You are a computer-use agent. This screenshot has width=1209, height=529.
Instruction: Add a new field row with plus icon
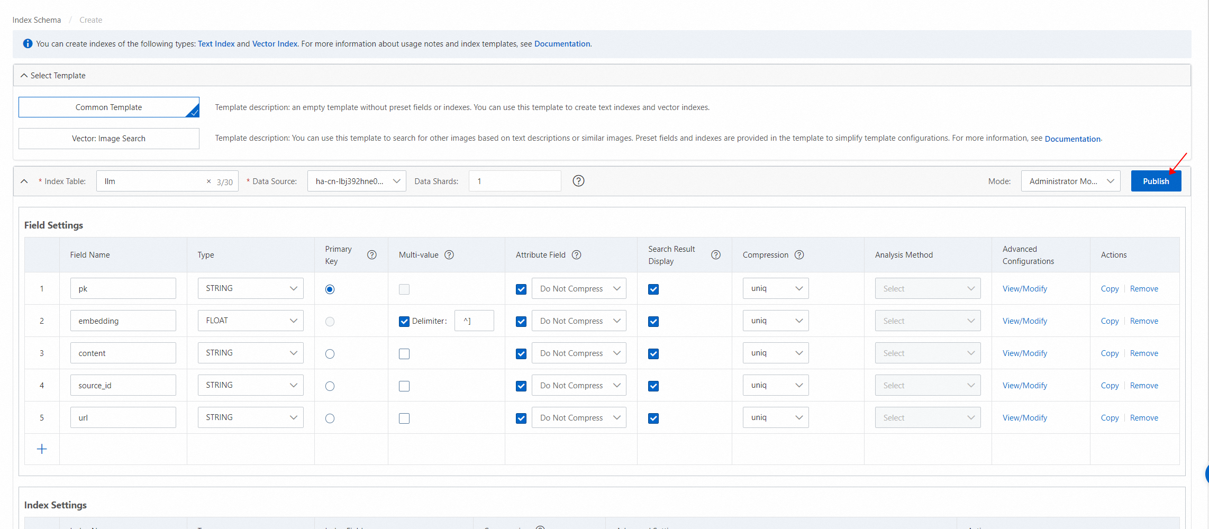click(42, 449)
